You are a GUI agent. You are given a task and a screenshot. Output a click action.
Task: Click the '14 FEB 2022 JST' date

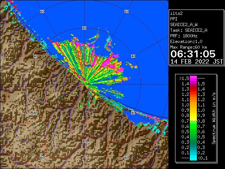tap(197, 62)
